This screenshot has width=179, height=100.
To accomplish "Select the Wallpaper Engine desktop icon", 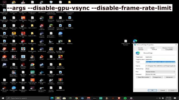I will point(23,58).
